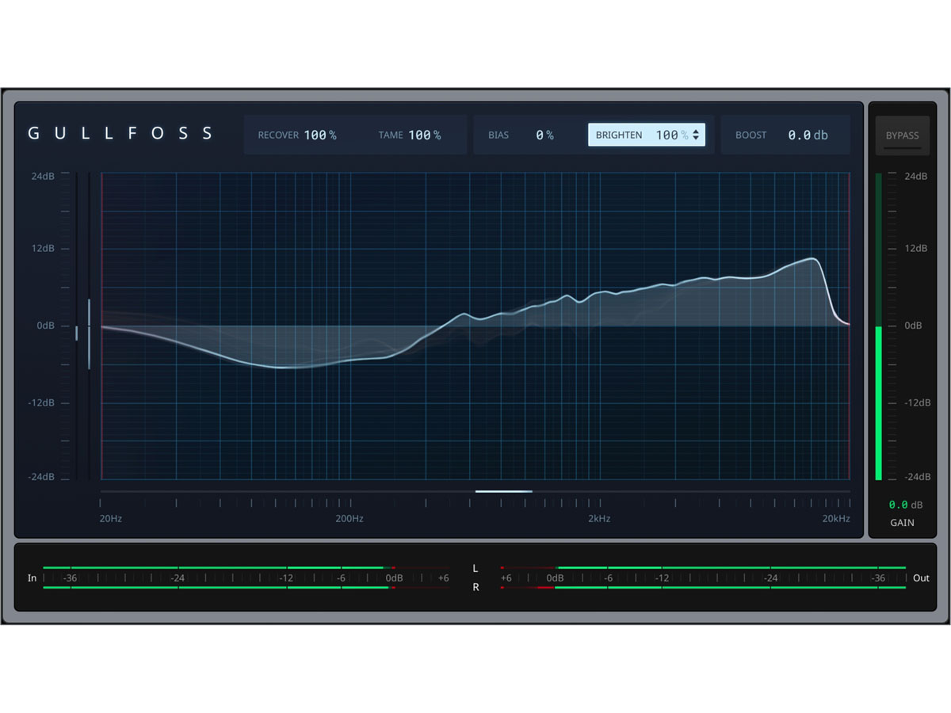Click the red left frequency limit line

[x=102, y=325]
